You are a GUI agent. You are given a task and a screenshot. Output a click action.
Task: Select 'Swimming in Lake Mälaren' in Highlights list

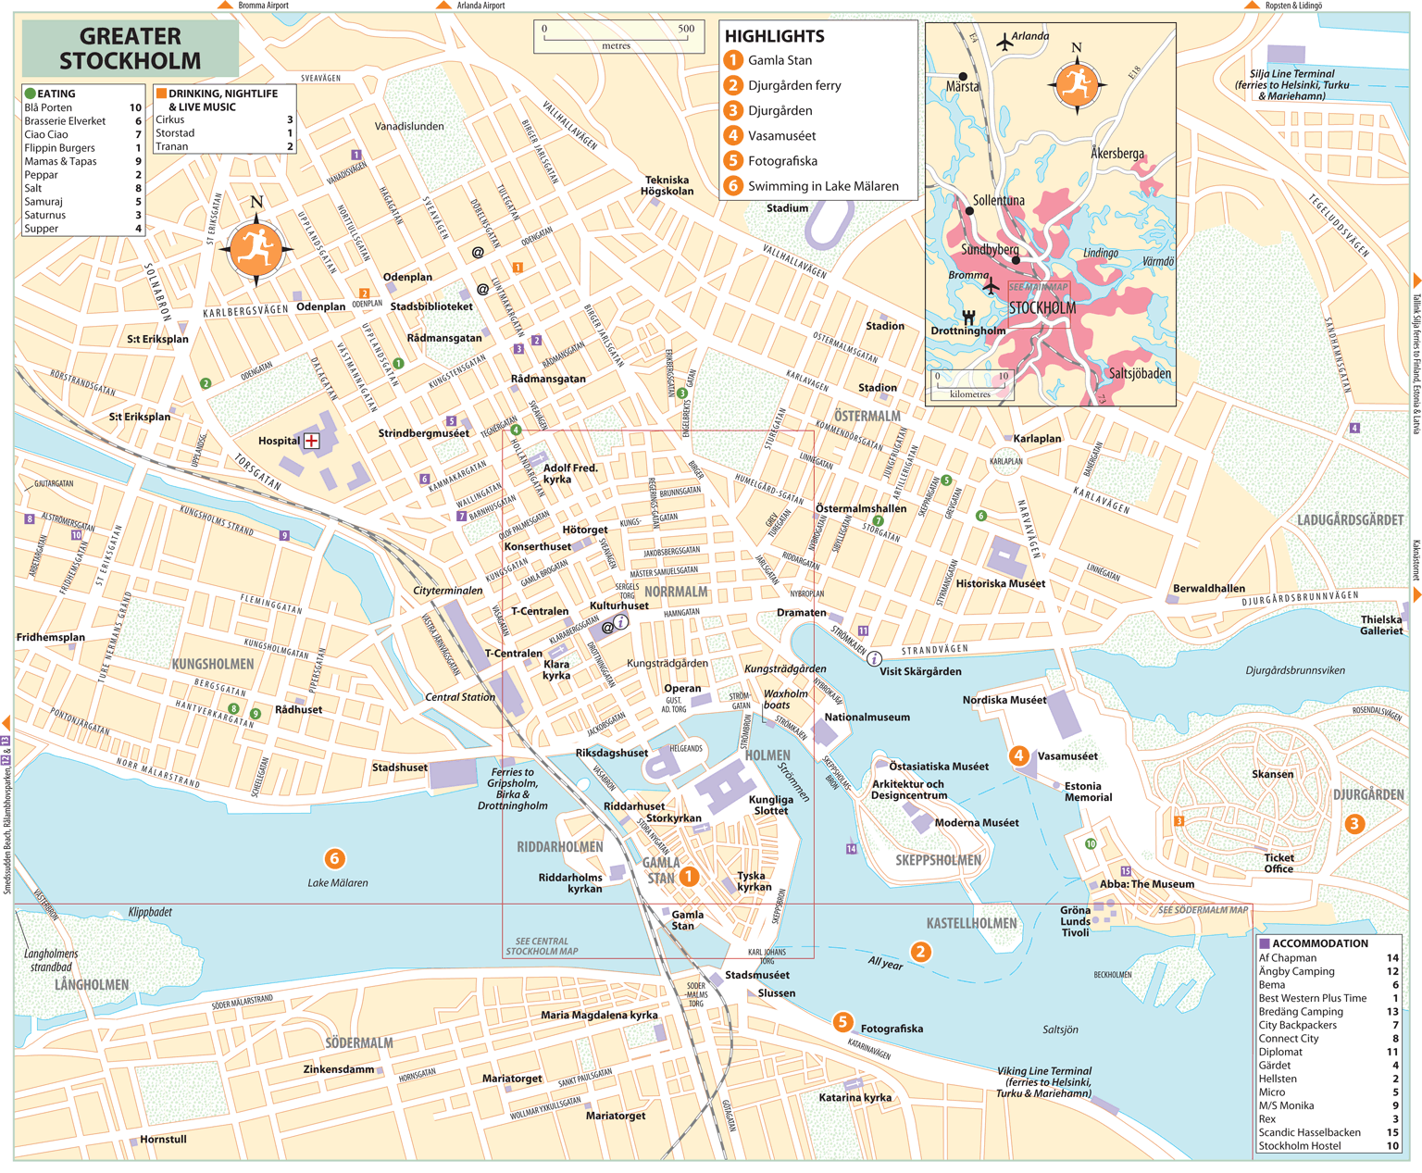pos(823,186)
